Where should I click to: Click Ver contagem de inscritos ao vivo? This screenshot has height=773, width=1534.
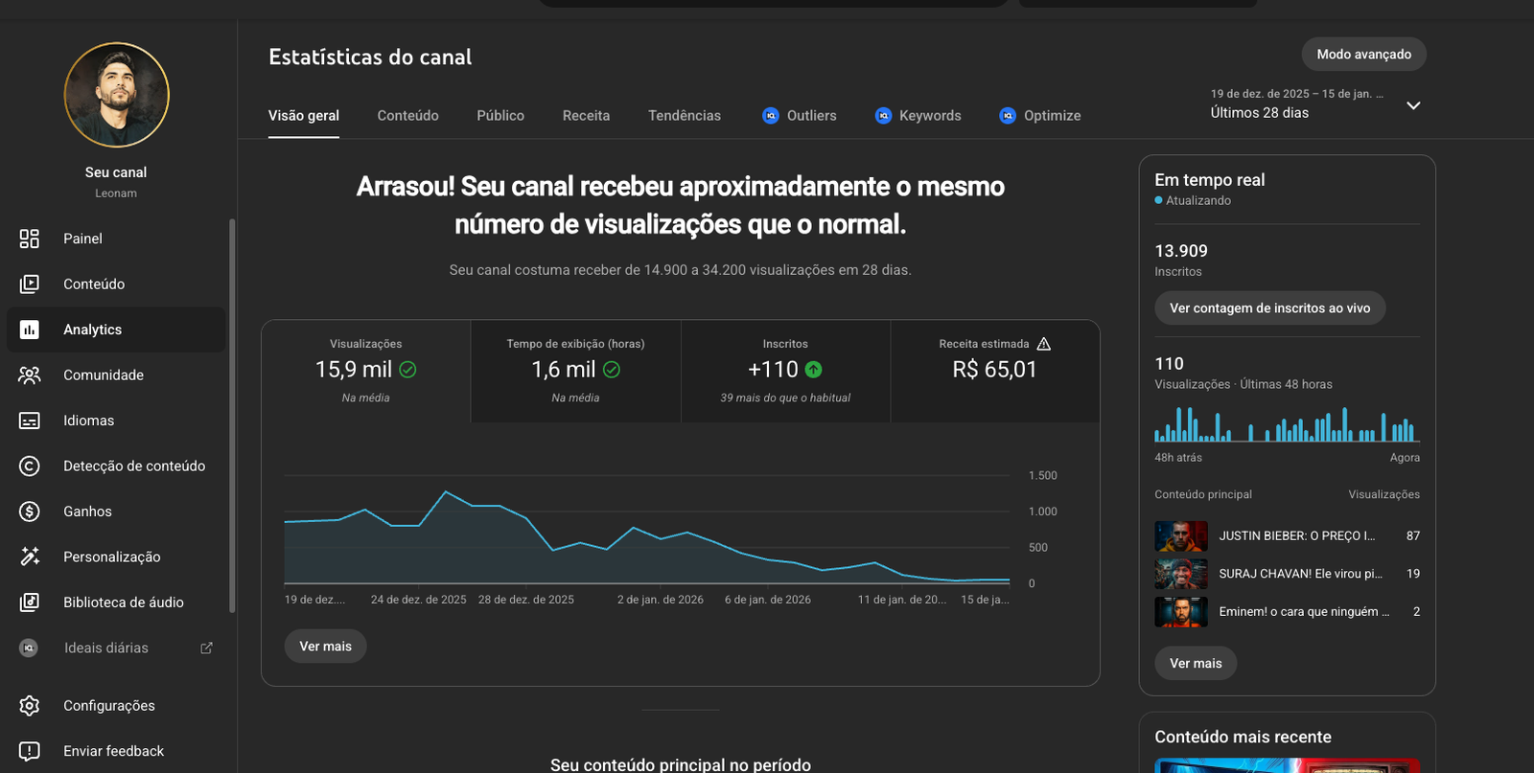pyautogui.click(x=1270, y=308)
